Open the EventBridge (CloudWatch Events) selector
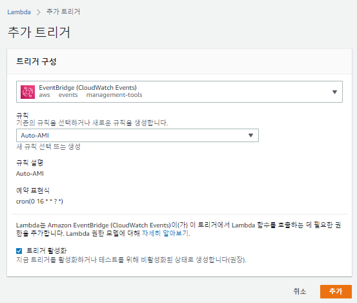The image size is (357, 303). point(179,92)
